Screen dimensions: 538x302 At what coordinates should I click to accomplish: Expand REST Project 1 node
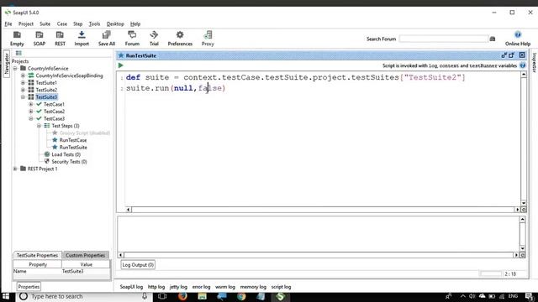click(15, 169)
